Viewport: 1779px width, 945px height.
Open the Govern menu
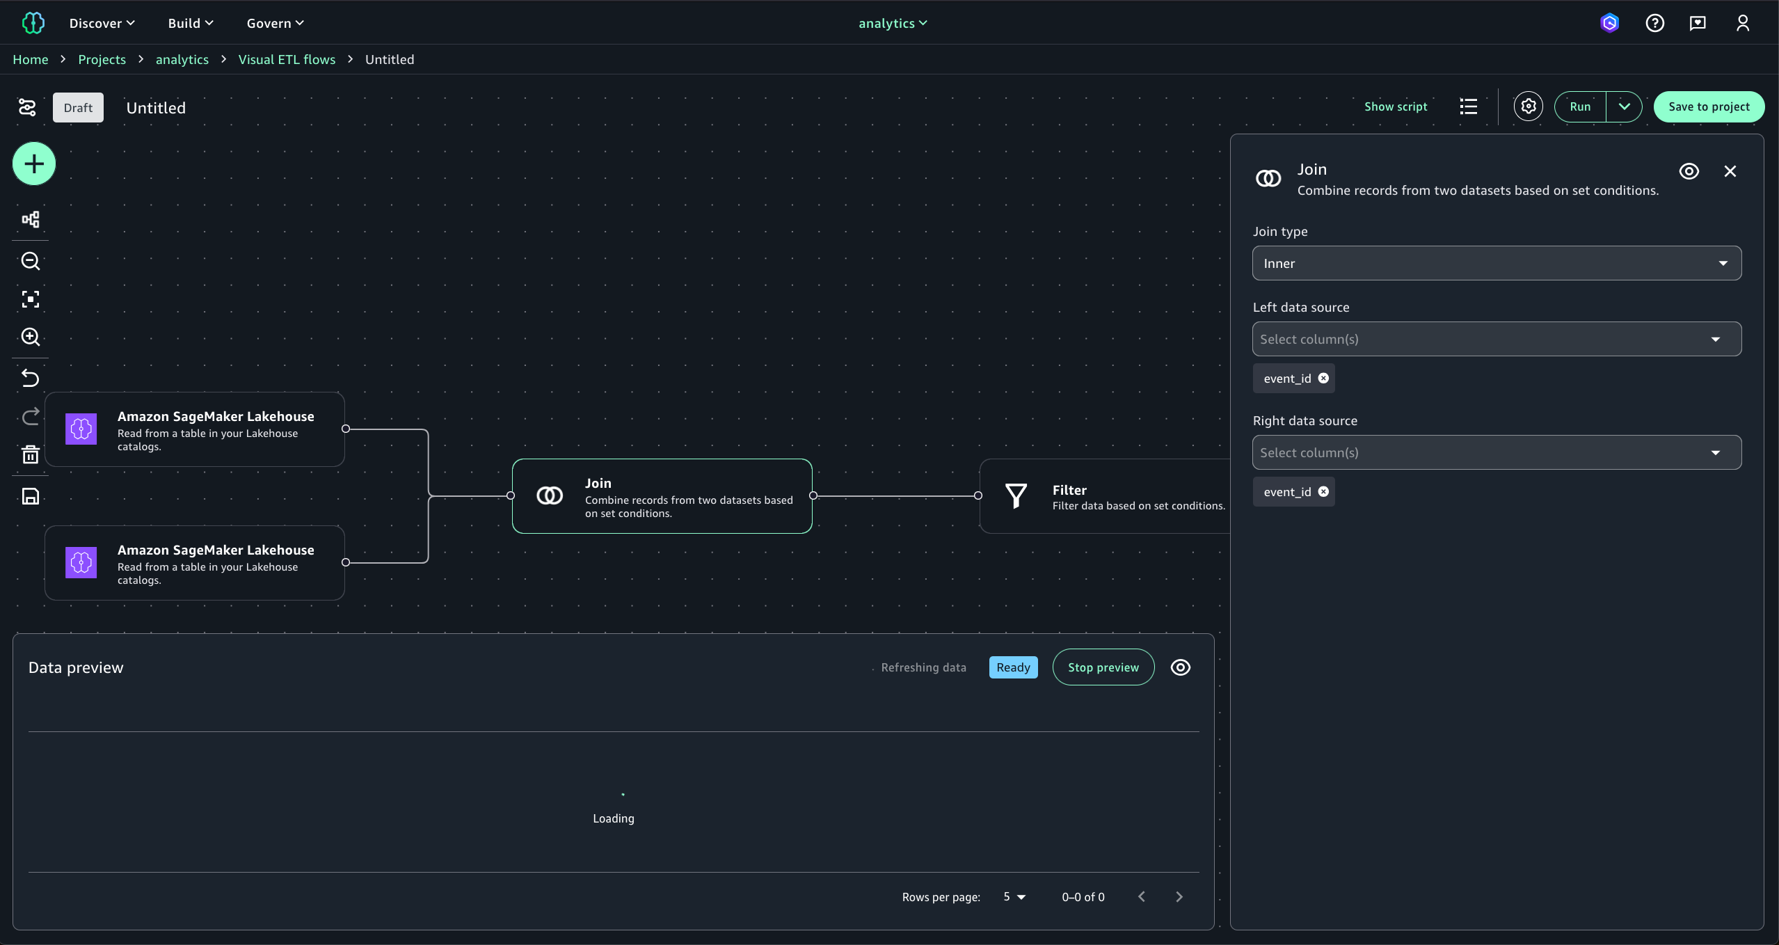[275, 23]
